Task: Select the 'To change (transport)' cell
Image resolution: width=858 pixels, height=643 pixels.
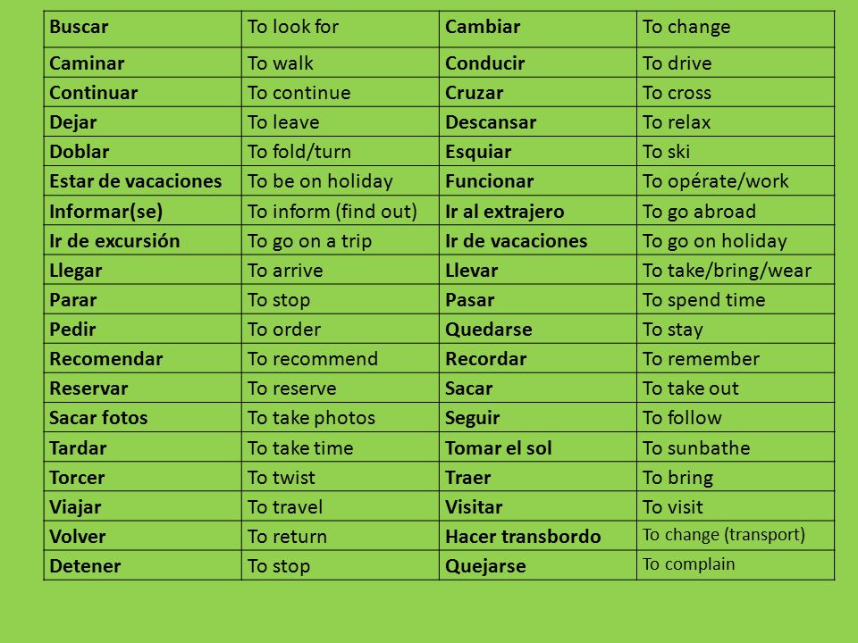Action: (x=736, y=535)
